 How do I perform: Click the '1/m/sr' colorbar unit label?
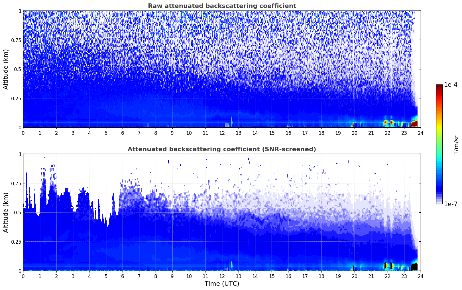tap(456, 145)
